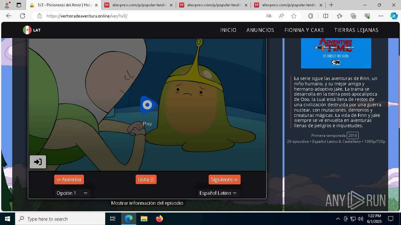Refresh the page

click(x=23, y=16)
